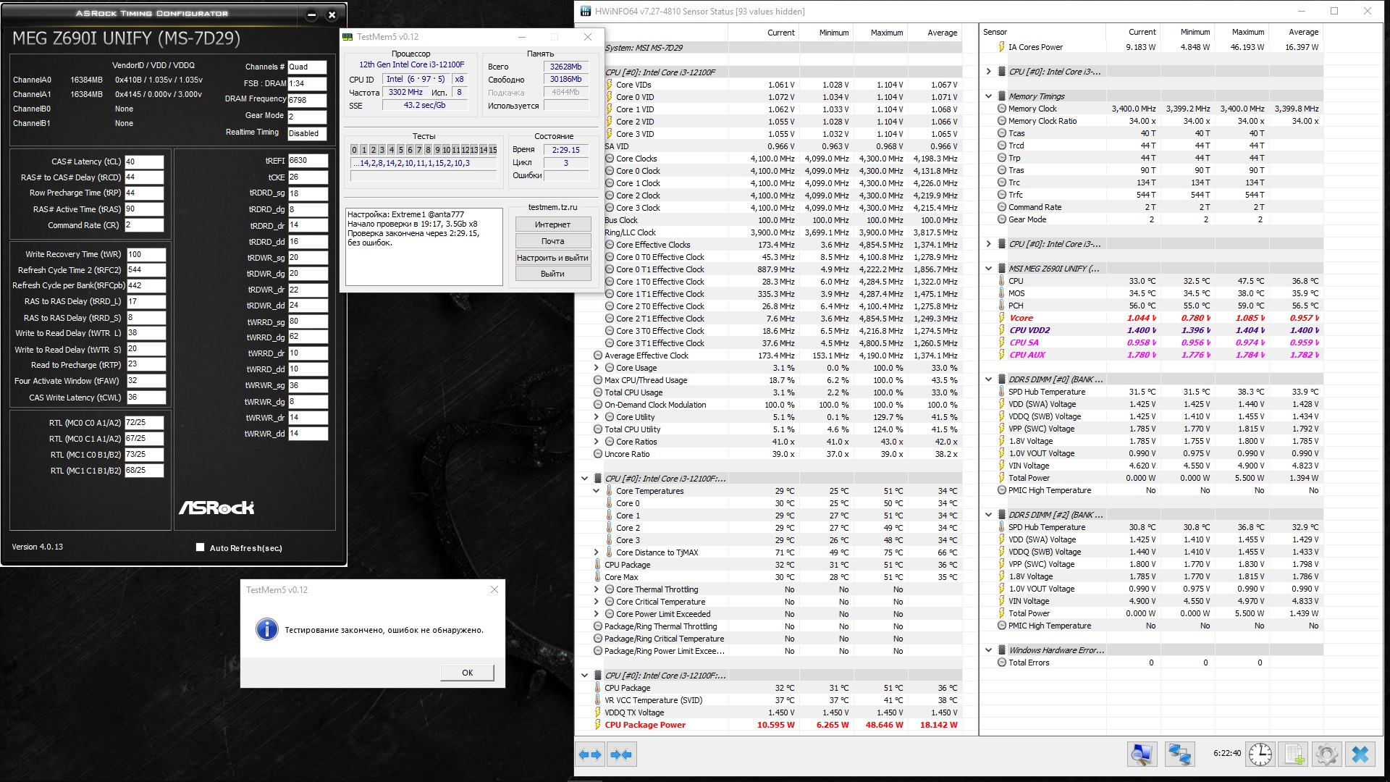
Task: Expand the Core Ratios row
Action: (x=597, y=442)
